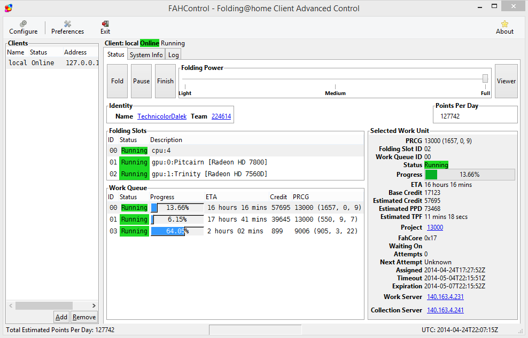
Task: Select the local client row
Action: [52, 63]
